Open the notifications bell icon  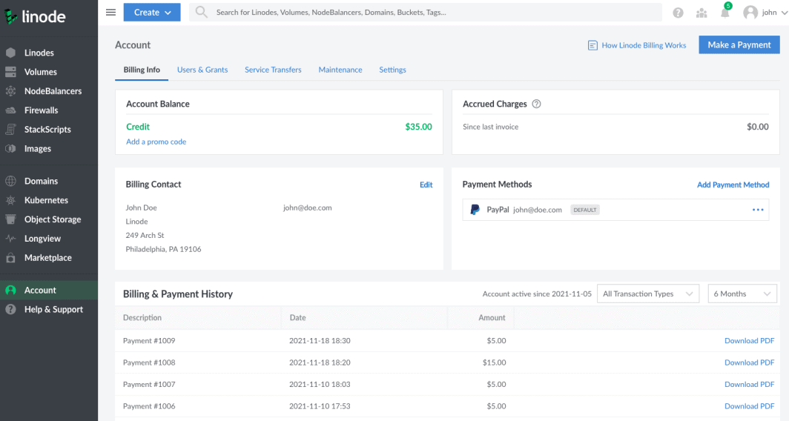click(x=725, y=13)
